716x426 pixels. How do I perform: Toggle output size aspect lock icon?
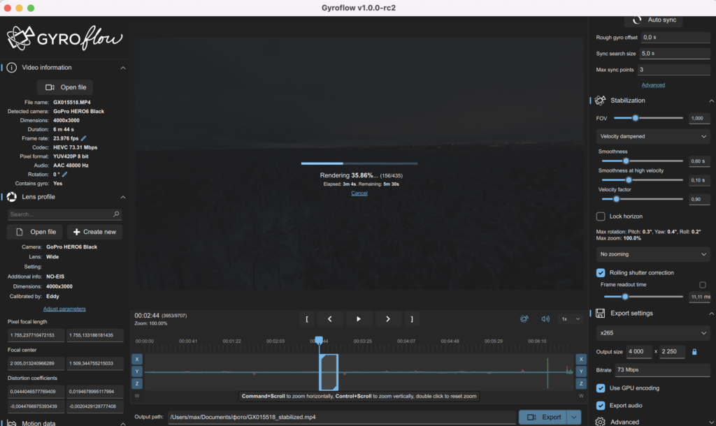coord(694,352)
